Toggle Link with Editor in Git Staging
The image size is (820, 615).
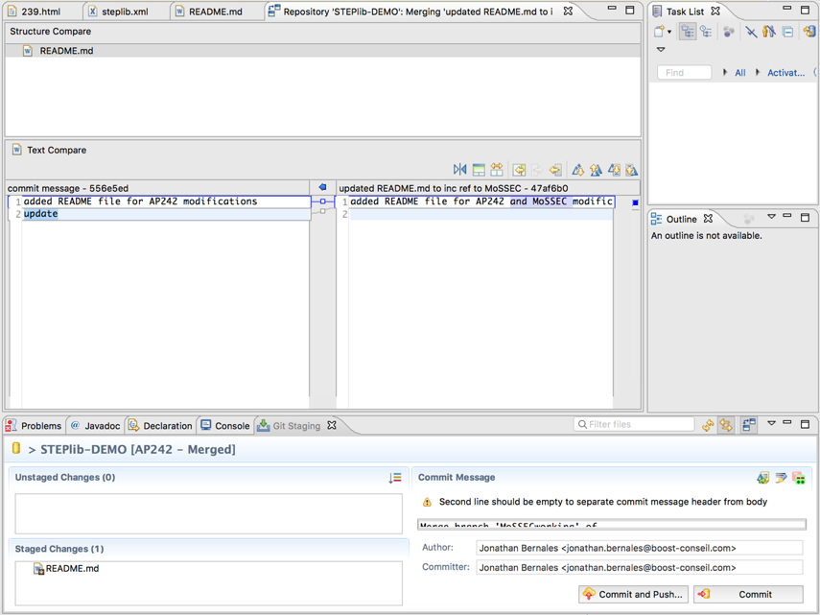[726, 426]
